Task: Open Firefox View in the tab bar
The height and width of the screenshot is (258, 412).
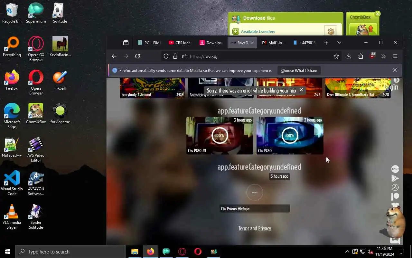Action: 126,43
